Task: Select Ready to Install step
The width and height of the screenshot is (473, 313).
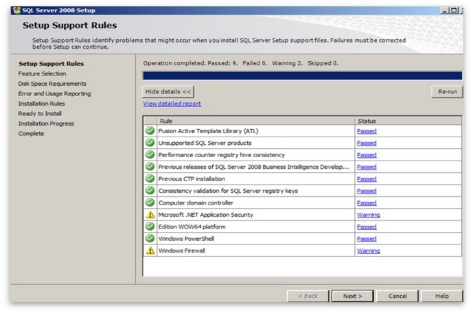Action: click(x=40, y=114)
